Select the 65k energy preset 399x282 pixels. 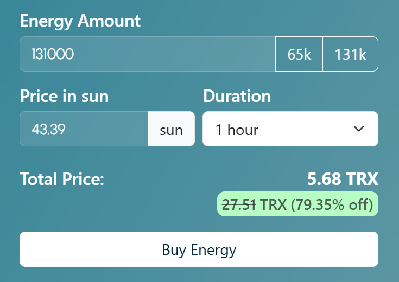click(299, 54)
